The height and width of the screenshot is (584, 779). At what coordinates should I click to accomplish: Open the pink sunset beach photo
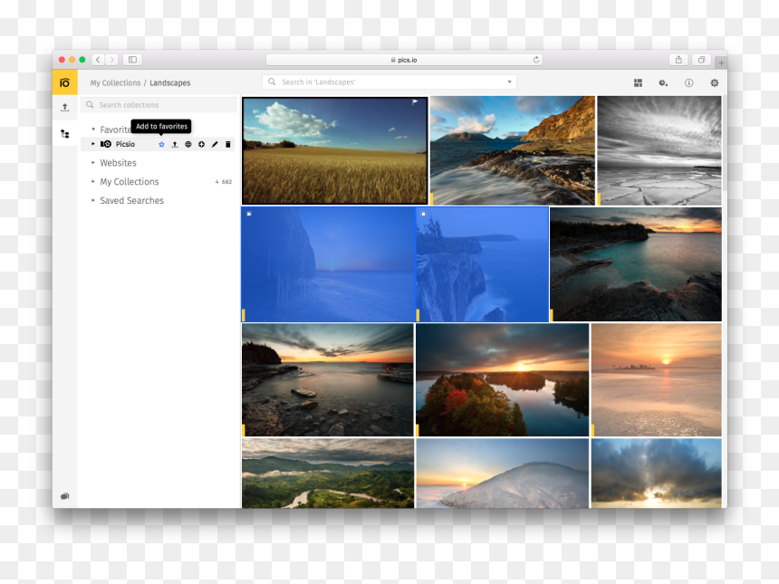657,380
